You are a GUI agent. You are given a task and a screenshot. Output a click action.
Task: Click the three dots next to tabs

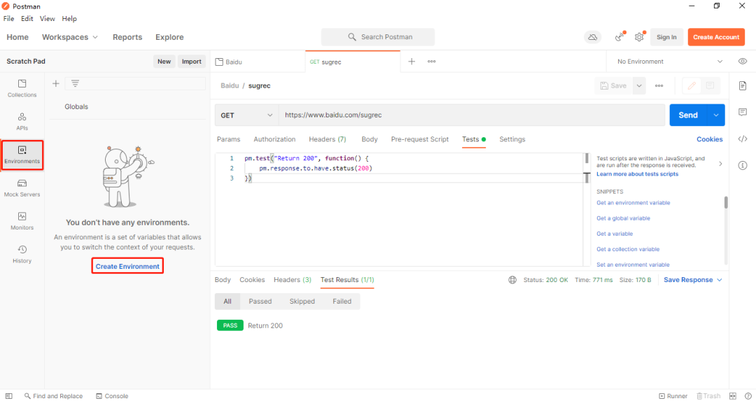click(431, 61)
